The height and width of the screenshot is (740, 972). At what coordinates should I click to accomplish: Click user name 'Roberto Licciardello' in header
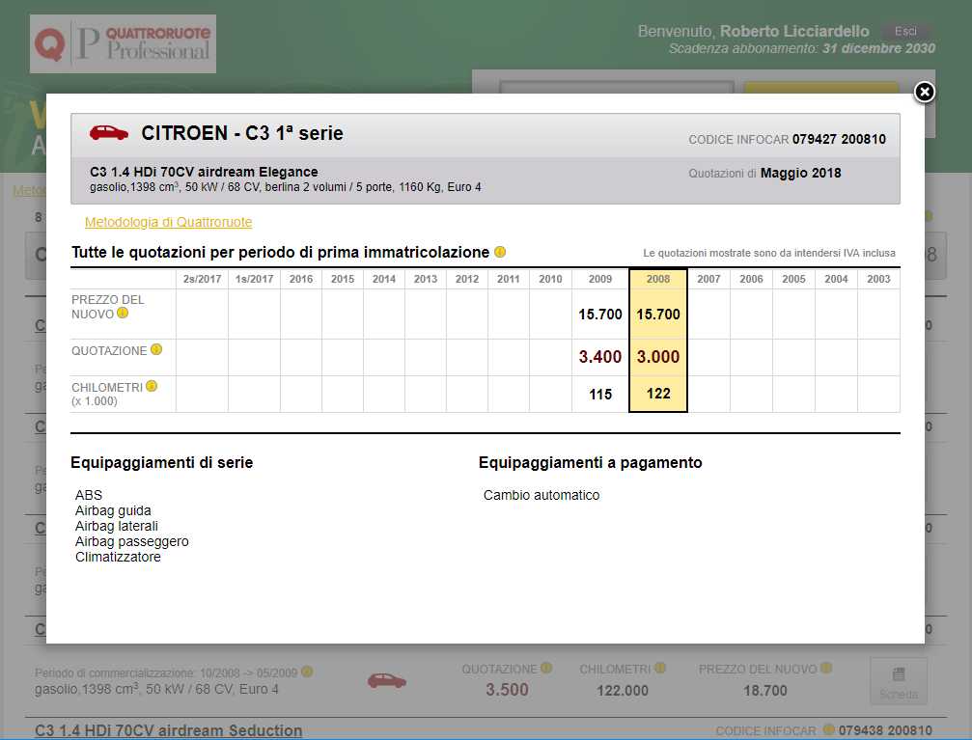click(794, 31)
